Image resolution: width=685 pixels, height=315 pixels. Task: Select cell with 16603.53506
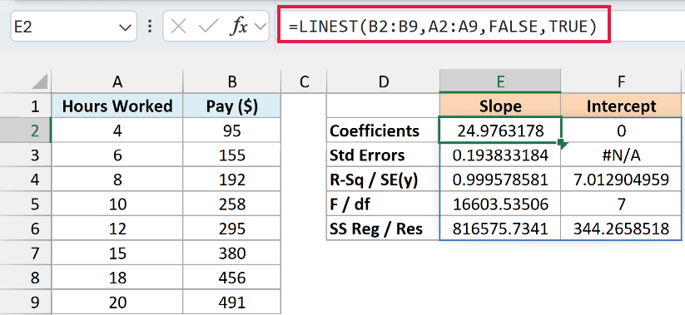tap(500, 204)
